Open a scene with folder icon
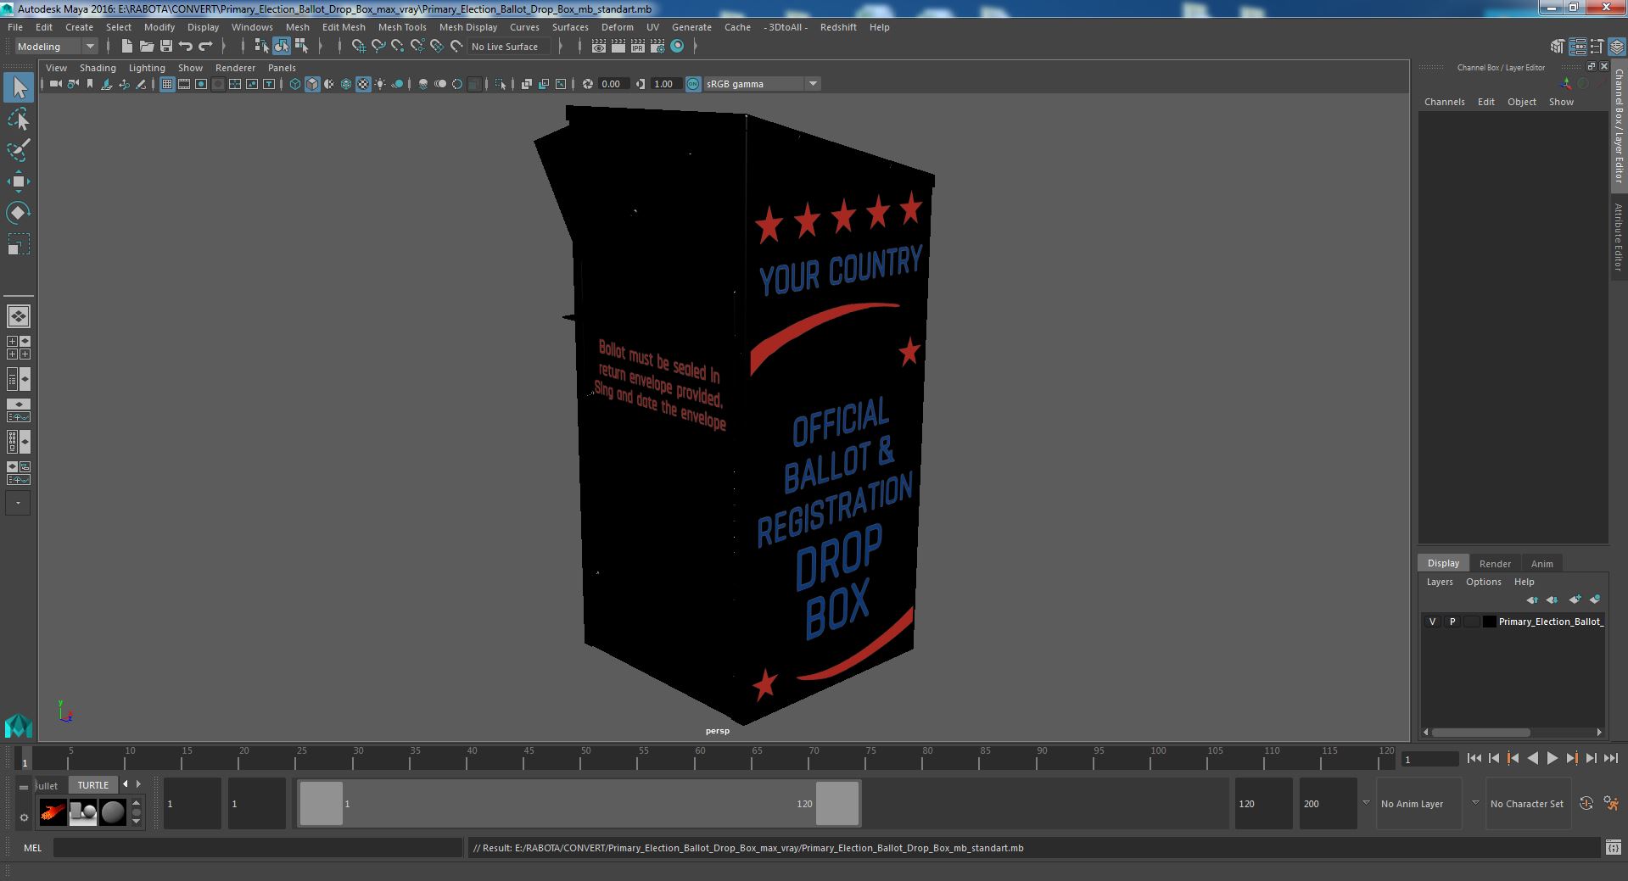The image size is (1628, 881). [147, 47]
